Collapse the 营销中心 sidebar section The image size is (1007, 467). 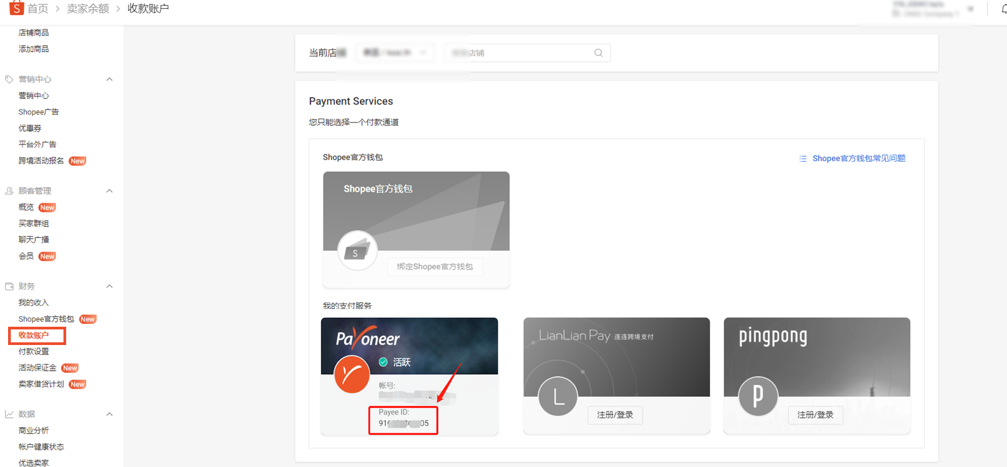109,79
